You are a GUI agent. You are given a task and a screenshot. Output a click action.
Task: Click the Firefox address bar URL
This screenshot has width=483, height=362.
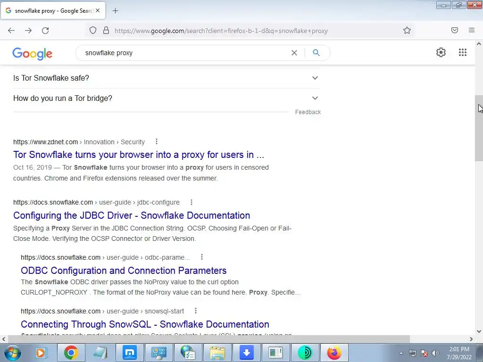click(221, 31)
